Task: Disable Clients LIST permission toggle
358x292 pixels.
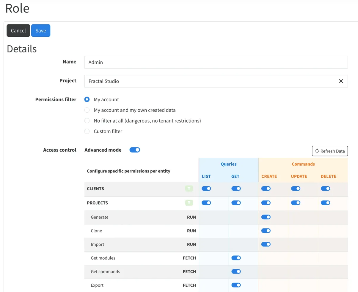Action: (206, 189)
